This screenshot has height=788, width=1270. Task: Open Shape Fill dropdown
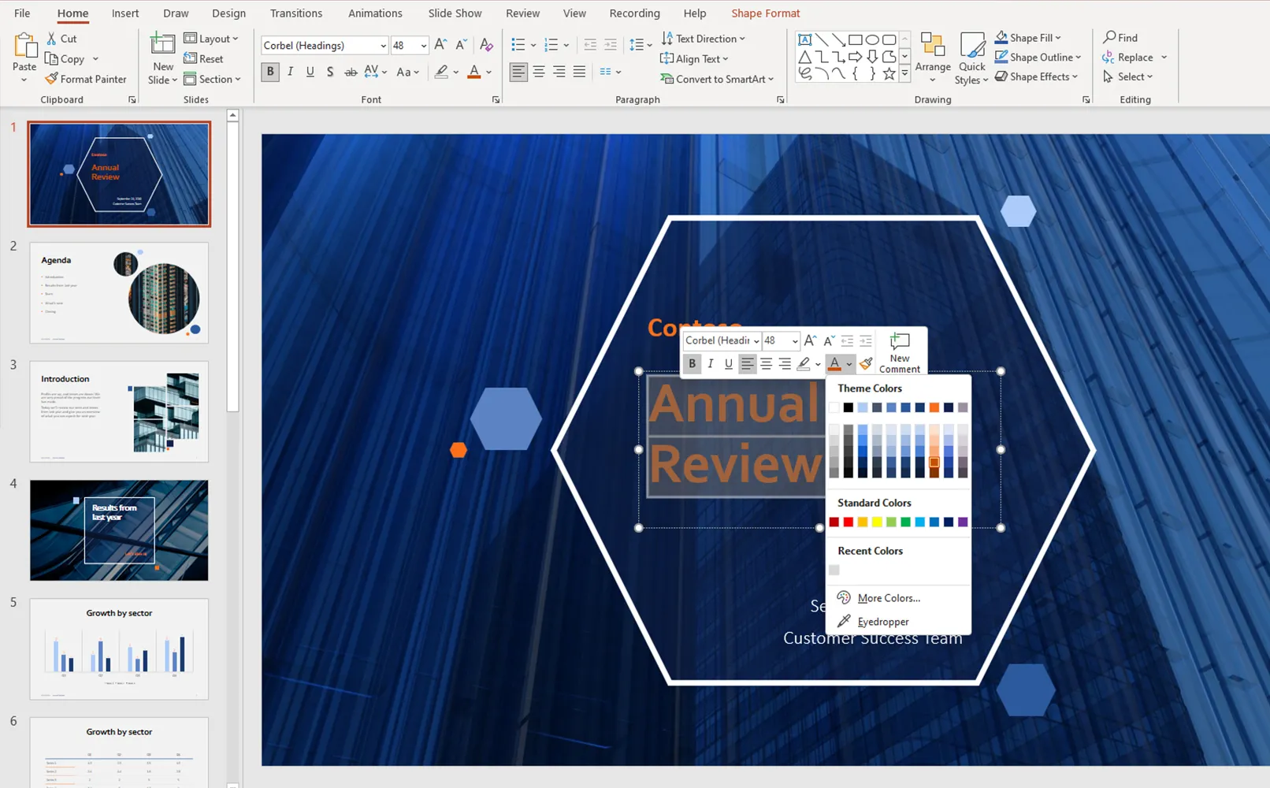(1027, 37)
